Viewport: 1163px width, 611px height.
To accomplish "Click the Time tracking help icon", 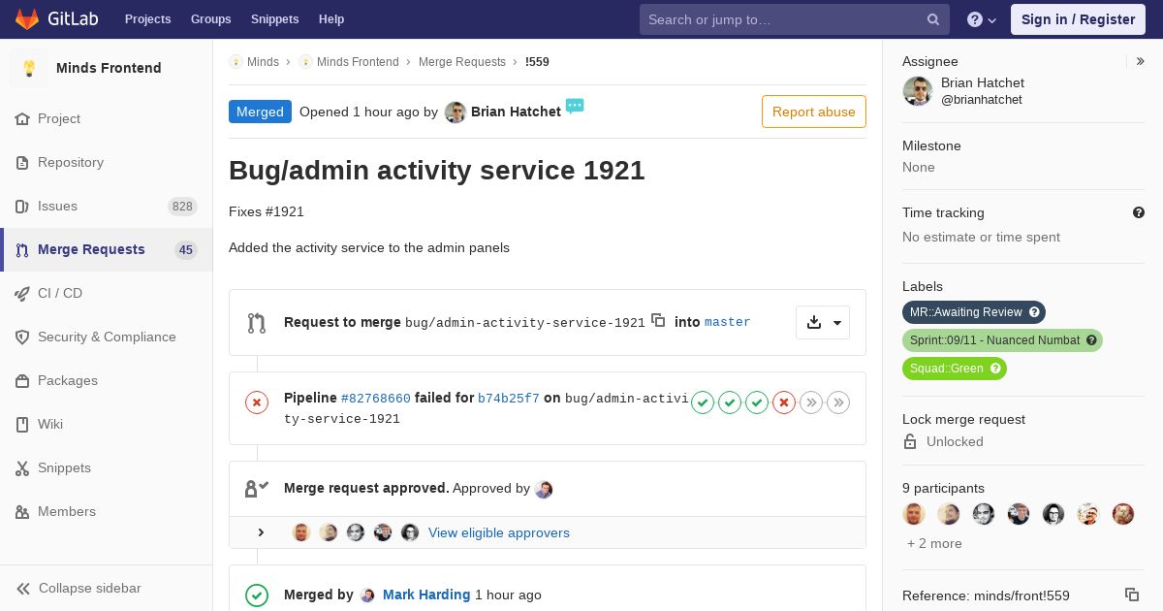I will pyautogui.click(x=1139, y=212).
